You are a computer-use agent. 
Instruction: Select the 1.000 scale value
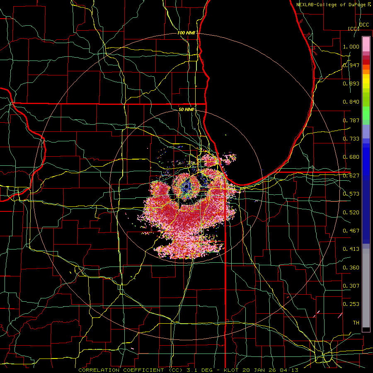pyautogui.click(x=351, y=46)
